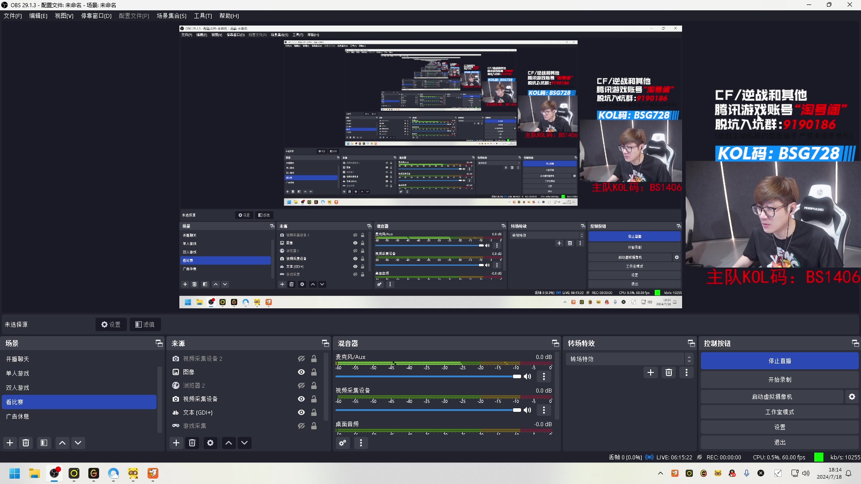Open mixer panel options menu at bottom

coord(361,443)
